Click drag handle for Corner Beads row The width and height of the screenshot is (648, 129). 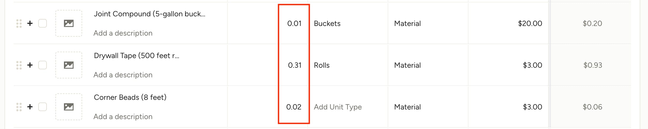[19, 107]
